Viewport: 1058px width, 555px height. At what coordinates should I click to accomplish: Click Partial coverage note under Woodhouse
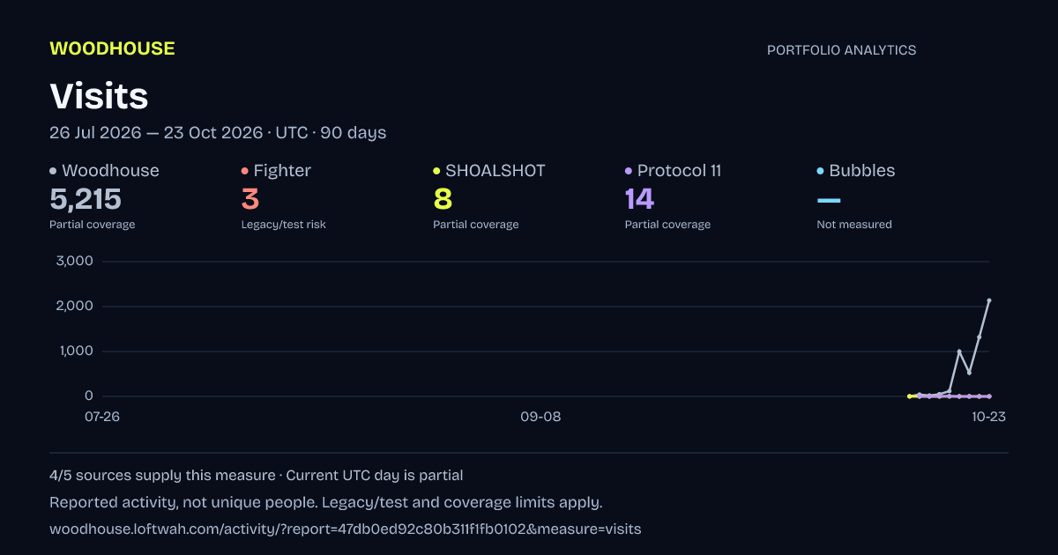coord(93,225)
